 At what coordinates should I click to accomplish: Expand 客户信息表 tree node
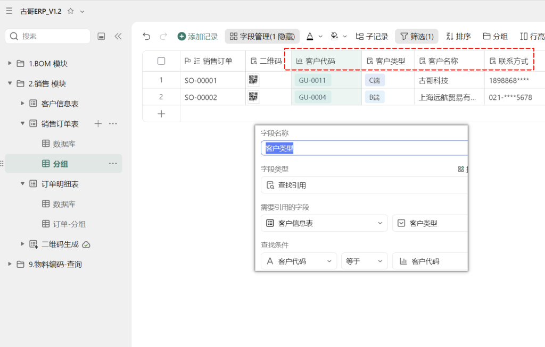coord(22,103)
